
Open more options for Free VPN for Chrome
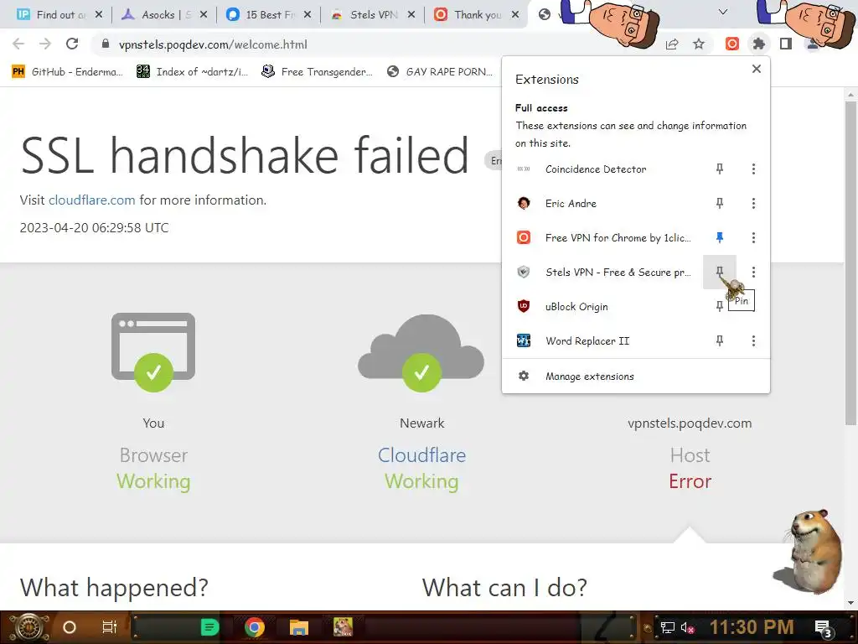point(753,237)
